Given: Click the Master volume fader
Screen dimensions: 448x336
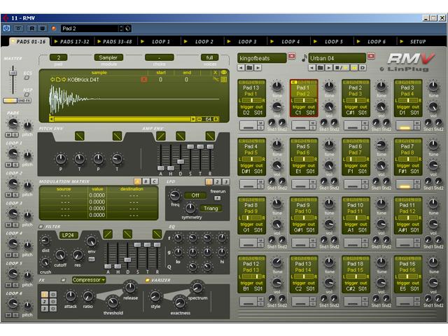Looking at the screenshot, I should pyautogui.click(x=13, y=73).
